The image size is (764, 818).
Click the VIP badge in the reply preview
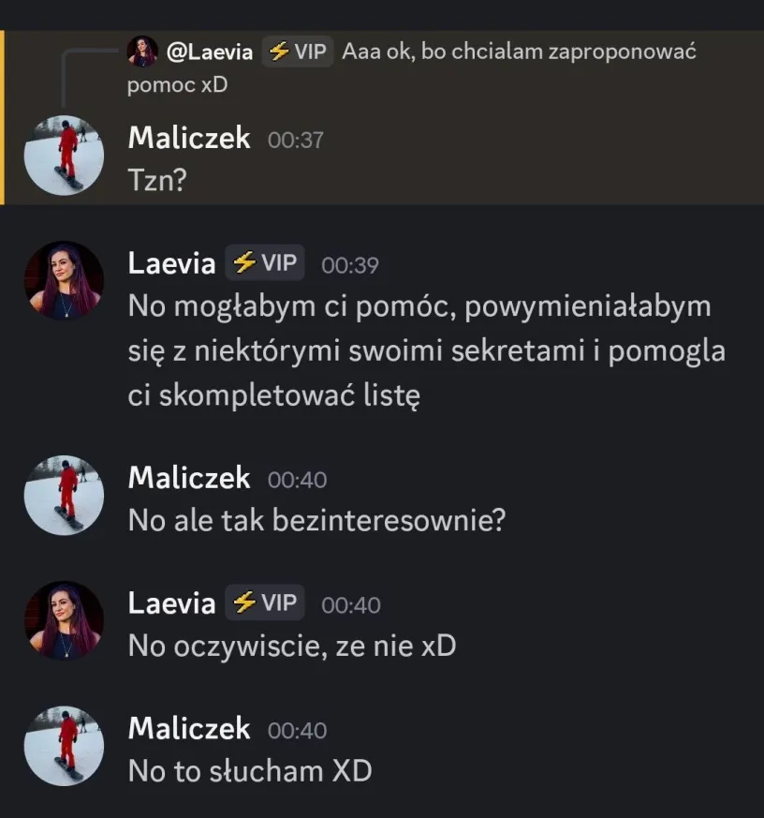[298, 52]
